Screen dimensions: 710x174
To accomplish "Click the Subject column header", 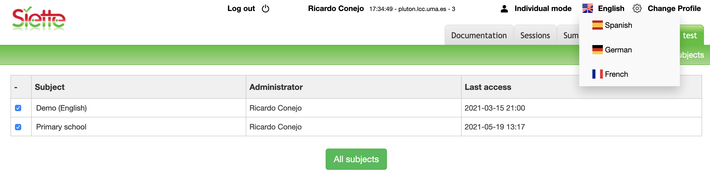I will (50, 87).
